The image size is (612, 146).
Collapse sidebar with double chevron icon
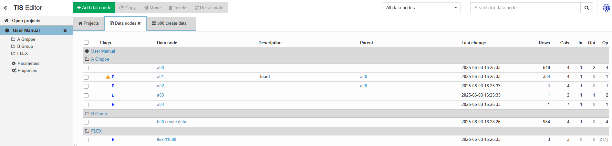pos(5,8)
